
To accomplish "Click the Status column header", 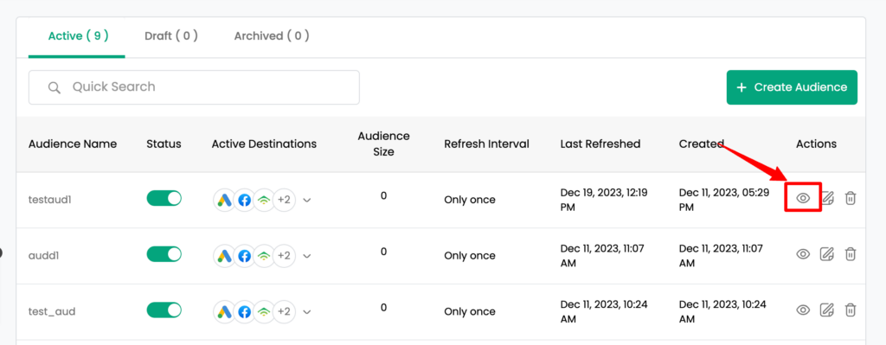I will pyautogui.click(x=164, y=144).
